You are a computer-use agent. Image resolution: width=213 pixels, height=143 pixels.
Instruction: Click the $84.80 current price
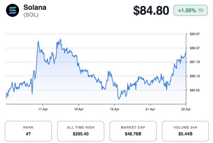click(x=151, y=11)
